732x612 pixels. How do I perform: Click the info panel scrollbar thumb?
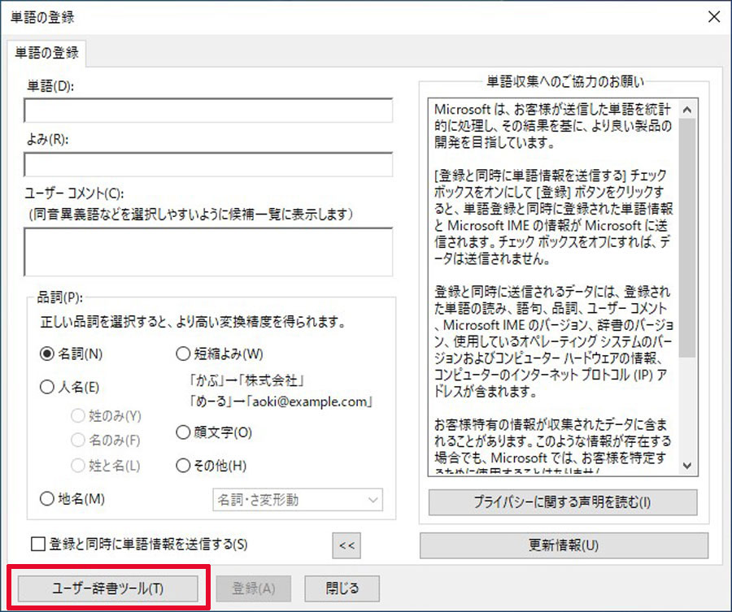[687, 238]
